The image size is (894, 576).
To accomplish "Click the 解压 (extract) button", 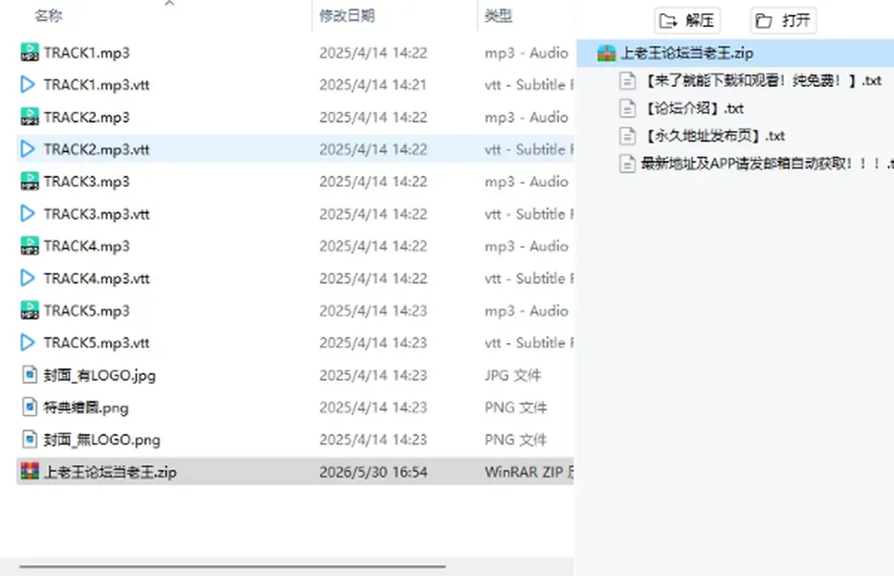I will 687,21.
